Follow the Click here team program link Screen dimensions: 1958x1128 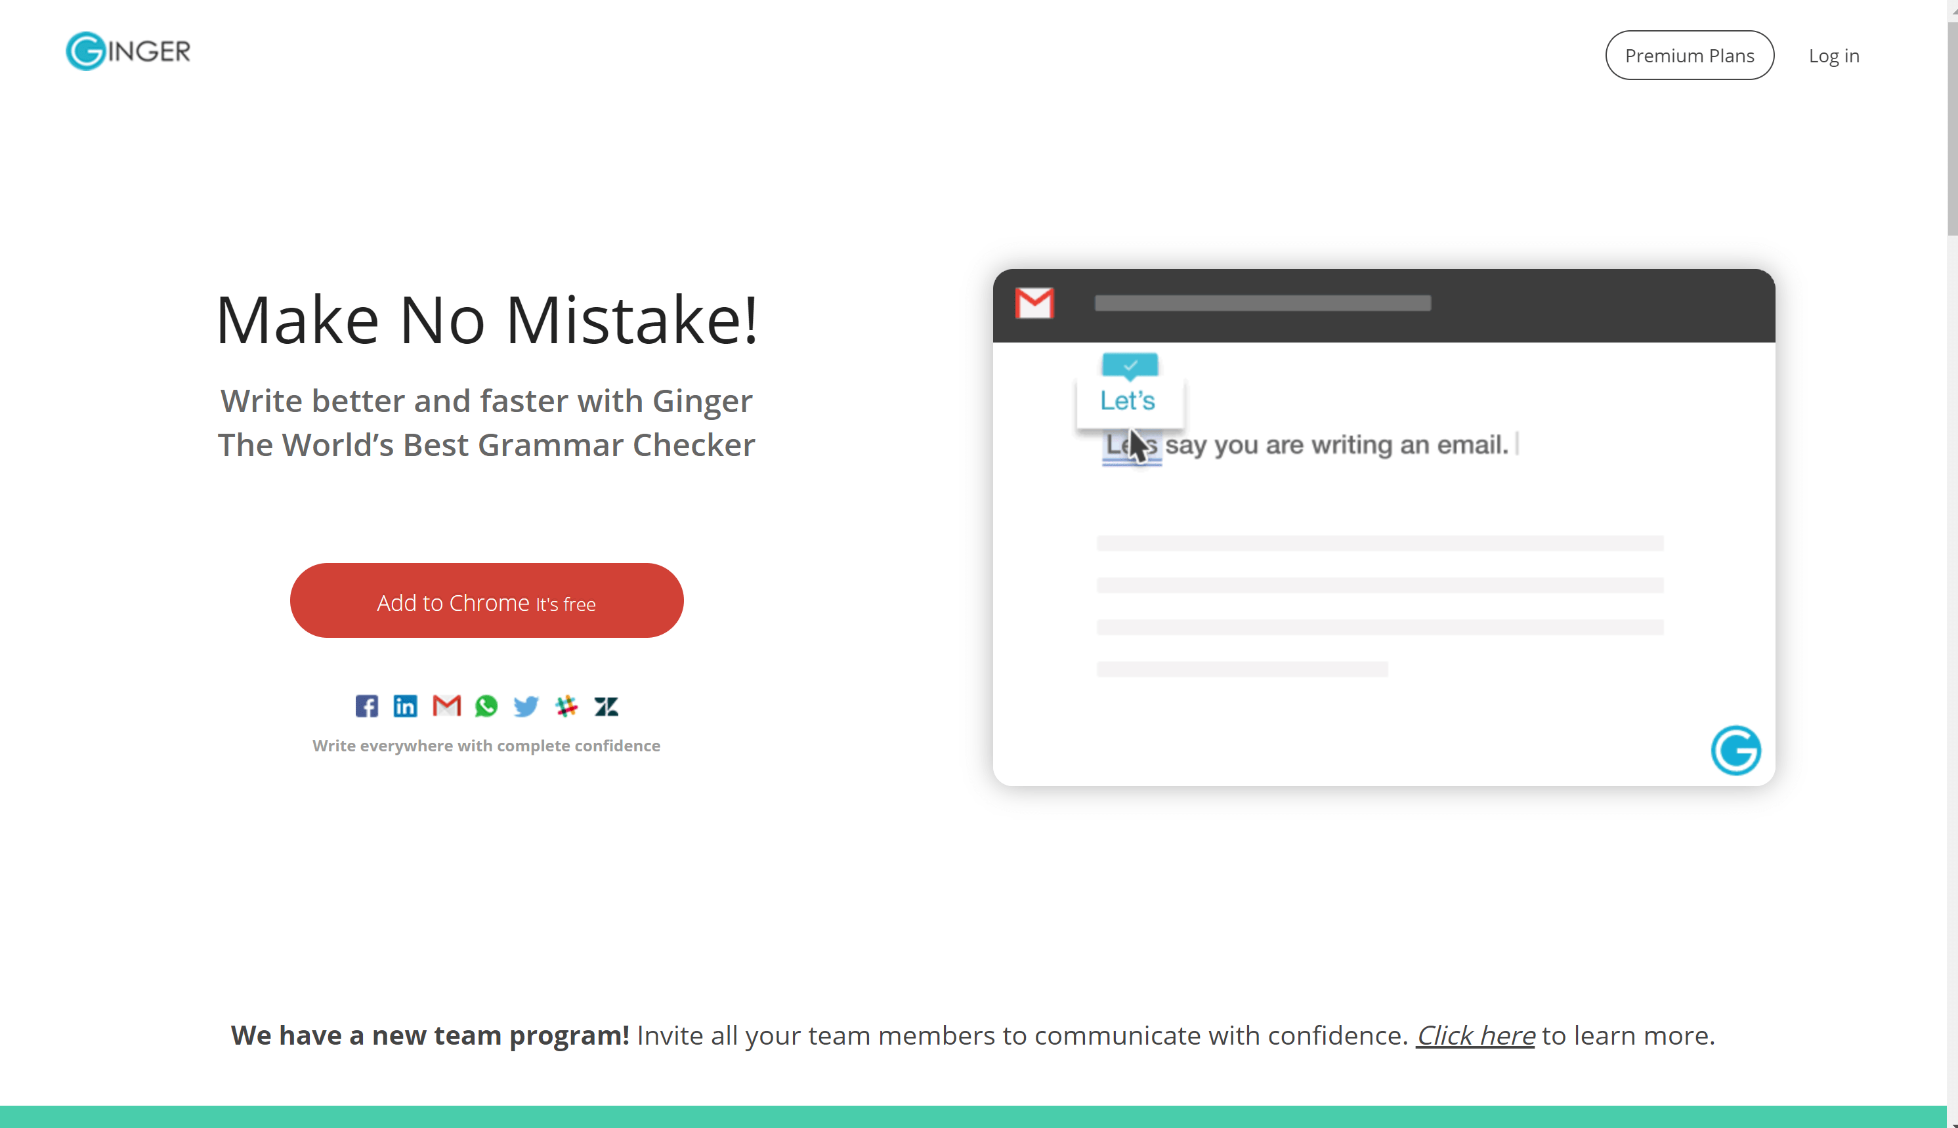(x=1476, y=1035)
